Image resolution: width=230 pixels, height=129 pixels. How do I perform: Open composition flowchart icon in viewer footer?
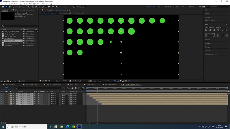pos(123,81)
